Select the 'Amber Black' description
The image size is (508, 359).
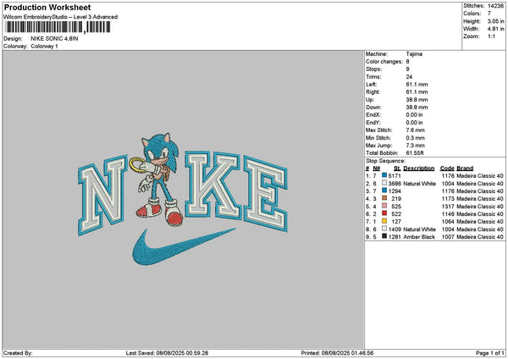coord(419,237)
